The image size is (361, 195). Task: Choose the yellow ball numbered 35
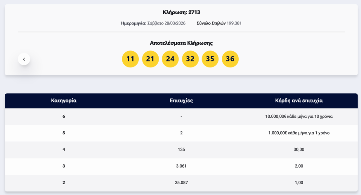click(210, 59)
